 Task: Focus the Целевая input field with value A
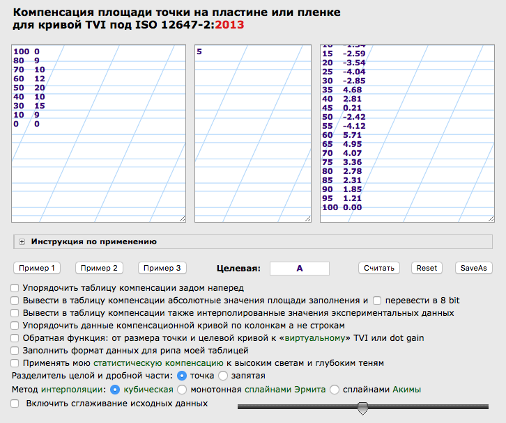tap(300, 269)
